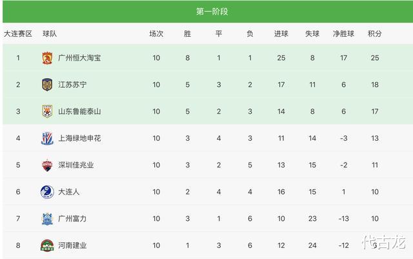Open the 上海绿地申花 team link

click(79, 138)
